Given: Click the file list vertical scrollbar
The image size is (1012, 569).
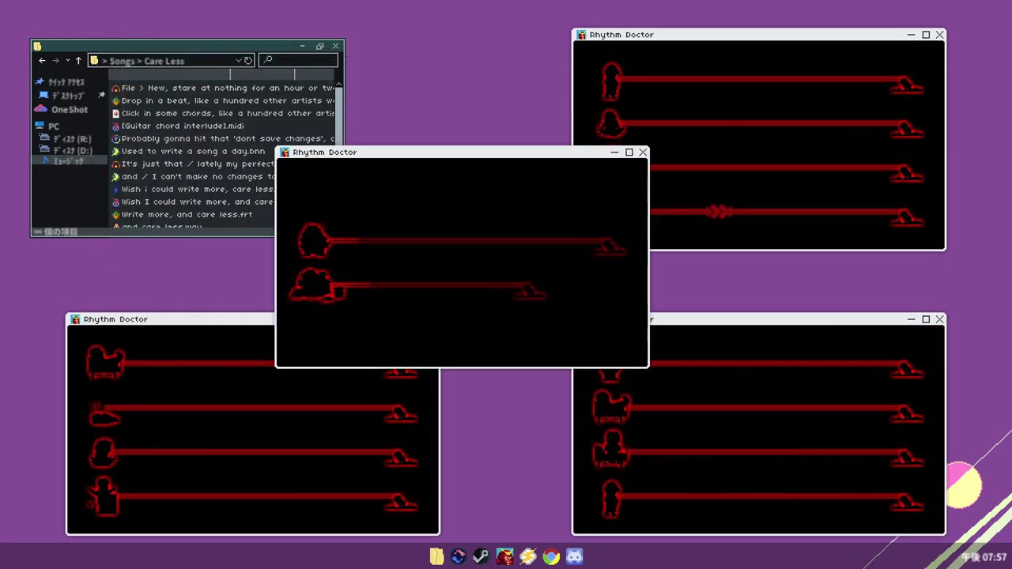Looking at the screenshot, I should coord(339,115).
